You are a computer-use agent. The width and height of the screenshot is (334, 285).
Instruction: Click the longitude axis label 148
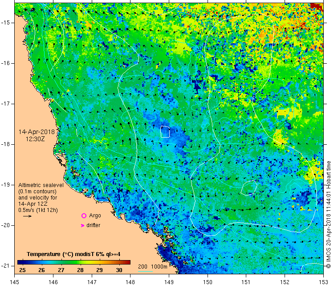[130, 282]
